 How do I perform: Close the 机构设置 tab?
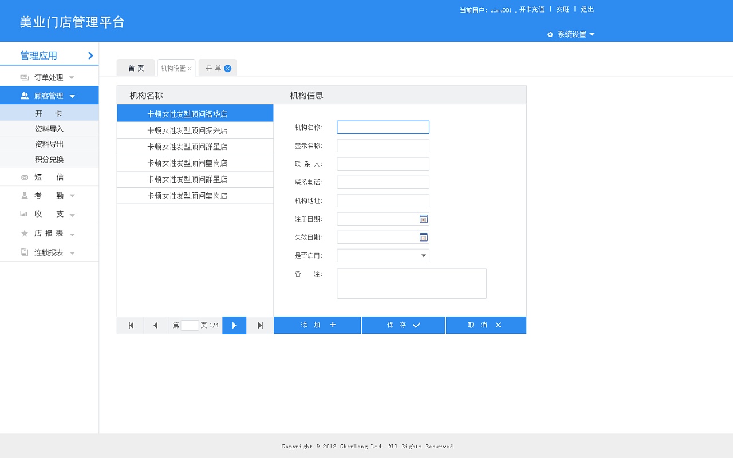(x=190, y=68)
